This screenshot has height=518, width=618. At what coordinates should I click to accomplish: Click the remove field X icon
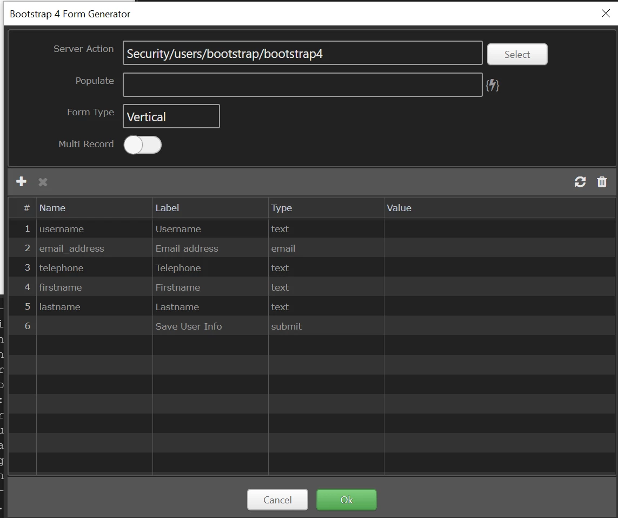(x=43, y=182)
